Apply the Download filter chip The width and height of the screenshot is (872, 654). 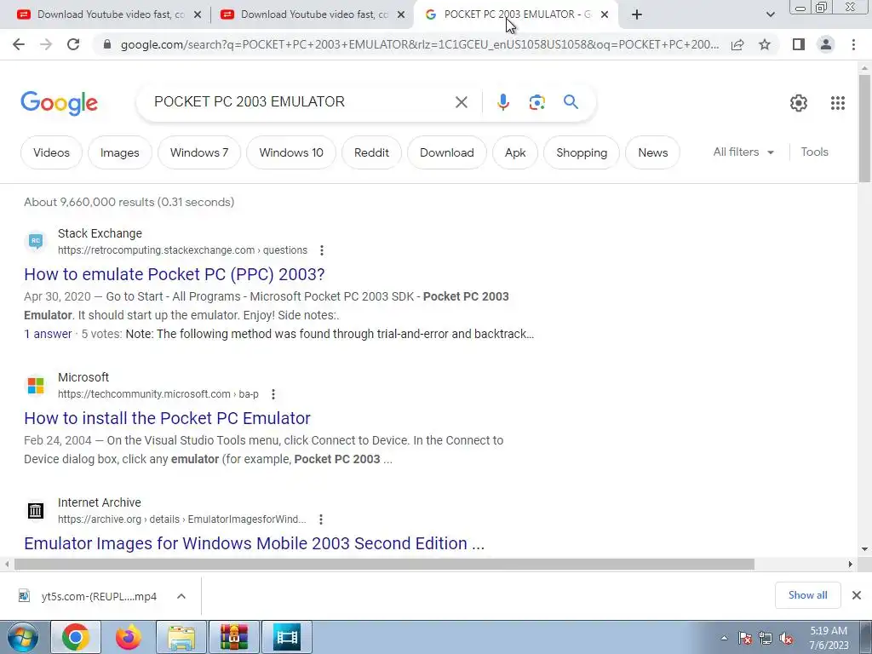pos(446,152)
